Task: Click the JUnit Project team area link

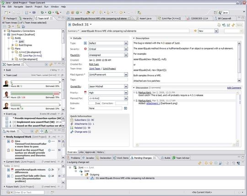Action: 109,69
